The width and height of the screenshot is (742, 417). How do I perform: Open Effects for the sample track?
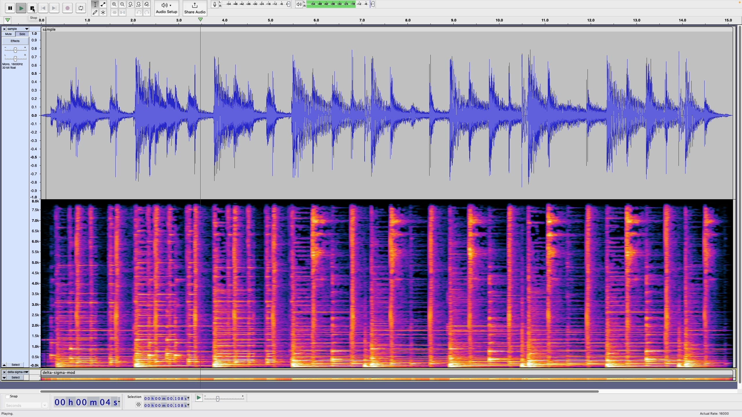pos(15,41)
